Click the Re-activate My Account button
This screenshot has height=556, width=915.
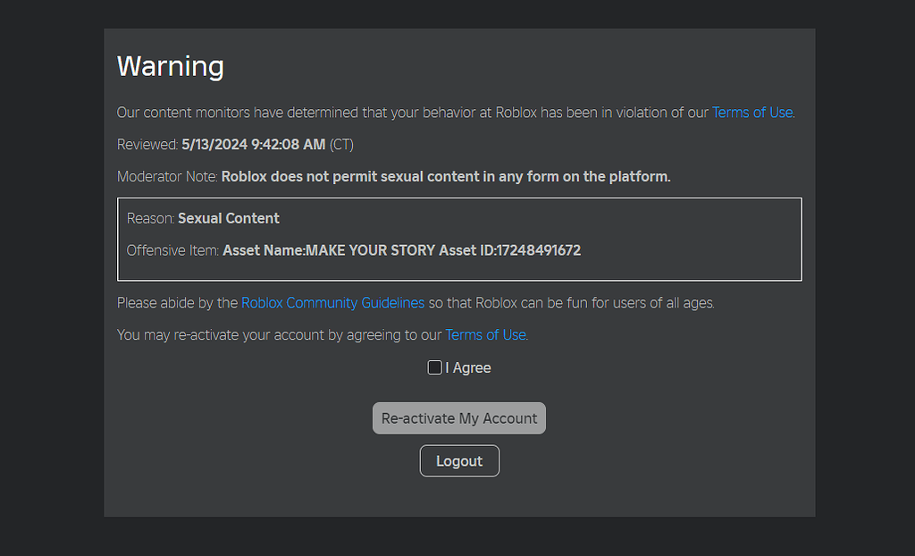click(x=458, y=417)
